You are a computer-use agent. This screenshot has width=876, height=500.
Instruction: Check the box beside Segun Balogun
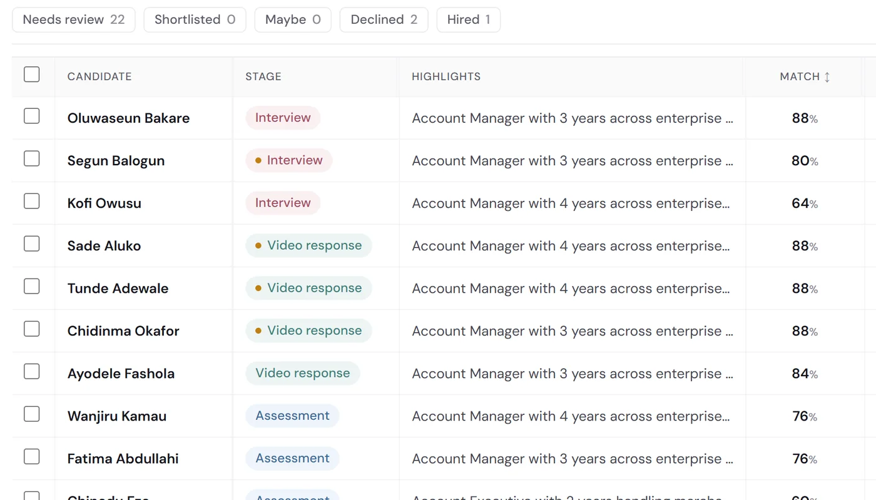[32, 159]
